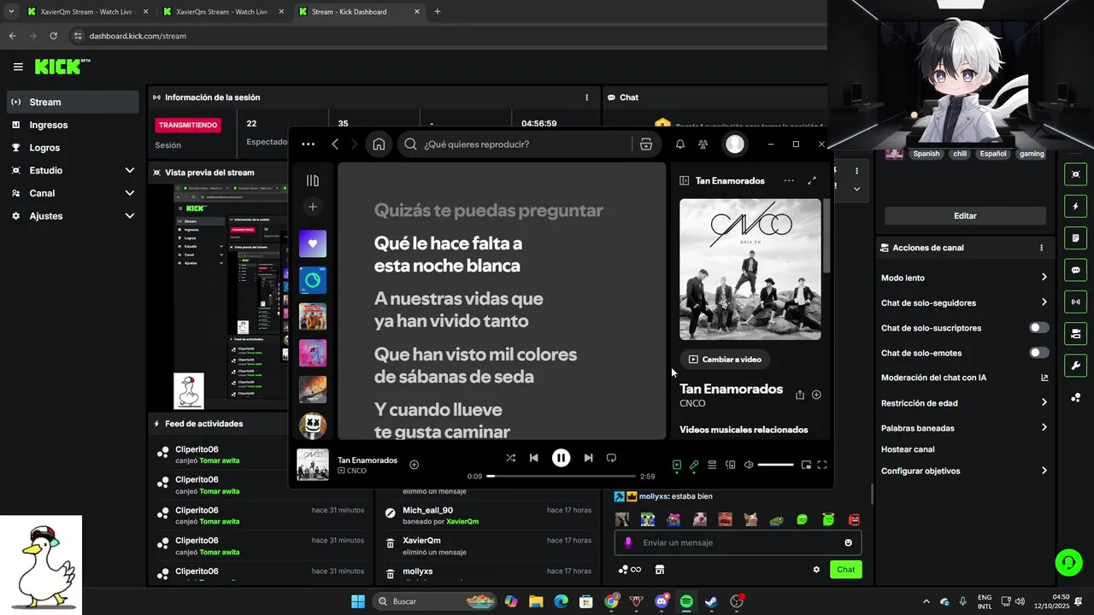Image resolution: width=1094 pixels, height=615 pixels.
Task: Open the Spotify profile avatar menu
Action: point(735,144)
